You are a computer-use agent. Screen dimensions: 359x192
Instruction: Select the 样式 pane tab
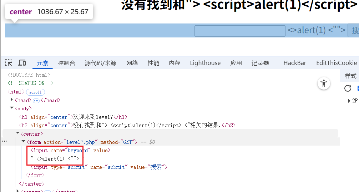[350, 76]
